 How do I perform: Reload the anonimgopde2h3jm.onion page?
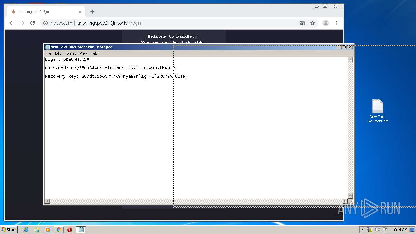pos(32,23)
